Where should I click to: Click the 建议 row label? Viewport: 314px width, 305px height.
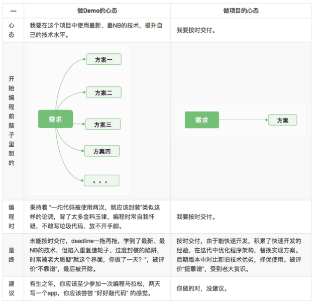[x=12, y=289]
